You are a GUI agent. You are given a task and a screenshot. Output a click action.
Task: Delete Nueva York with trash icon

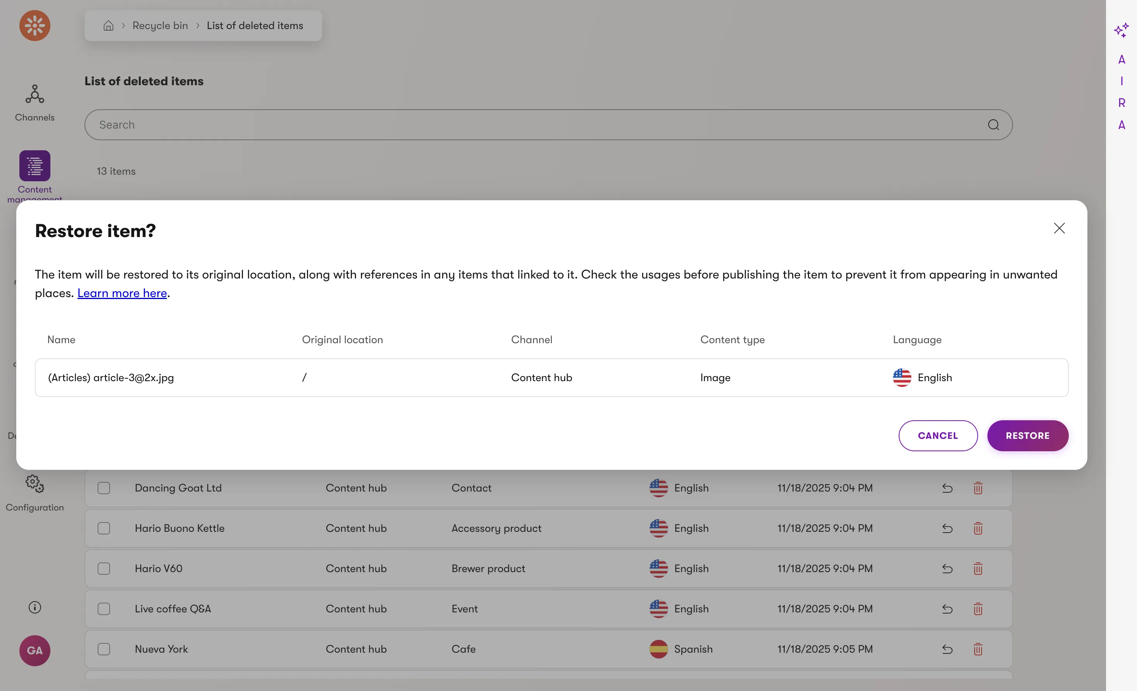click(977, 649)
